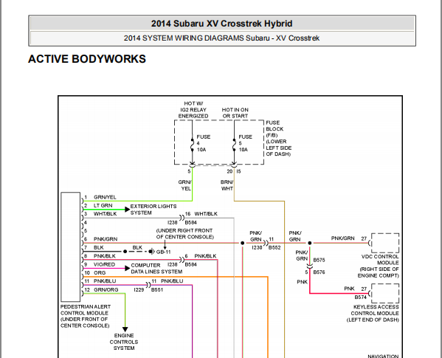Click the 'B575' connector label

click(x=319, y=260)
